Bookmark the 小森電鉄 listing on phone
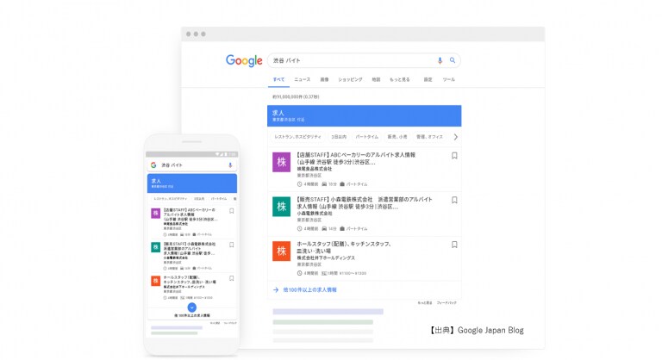 pyautogui.click(x=231, y=245)
